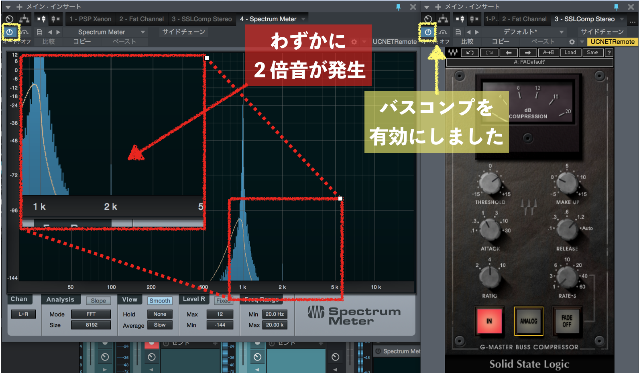Bypass SSLComp Stereo with its power button
The height and width of the screenshot is (373, 639).
428,32
